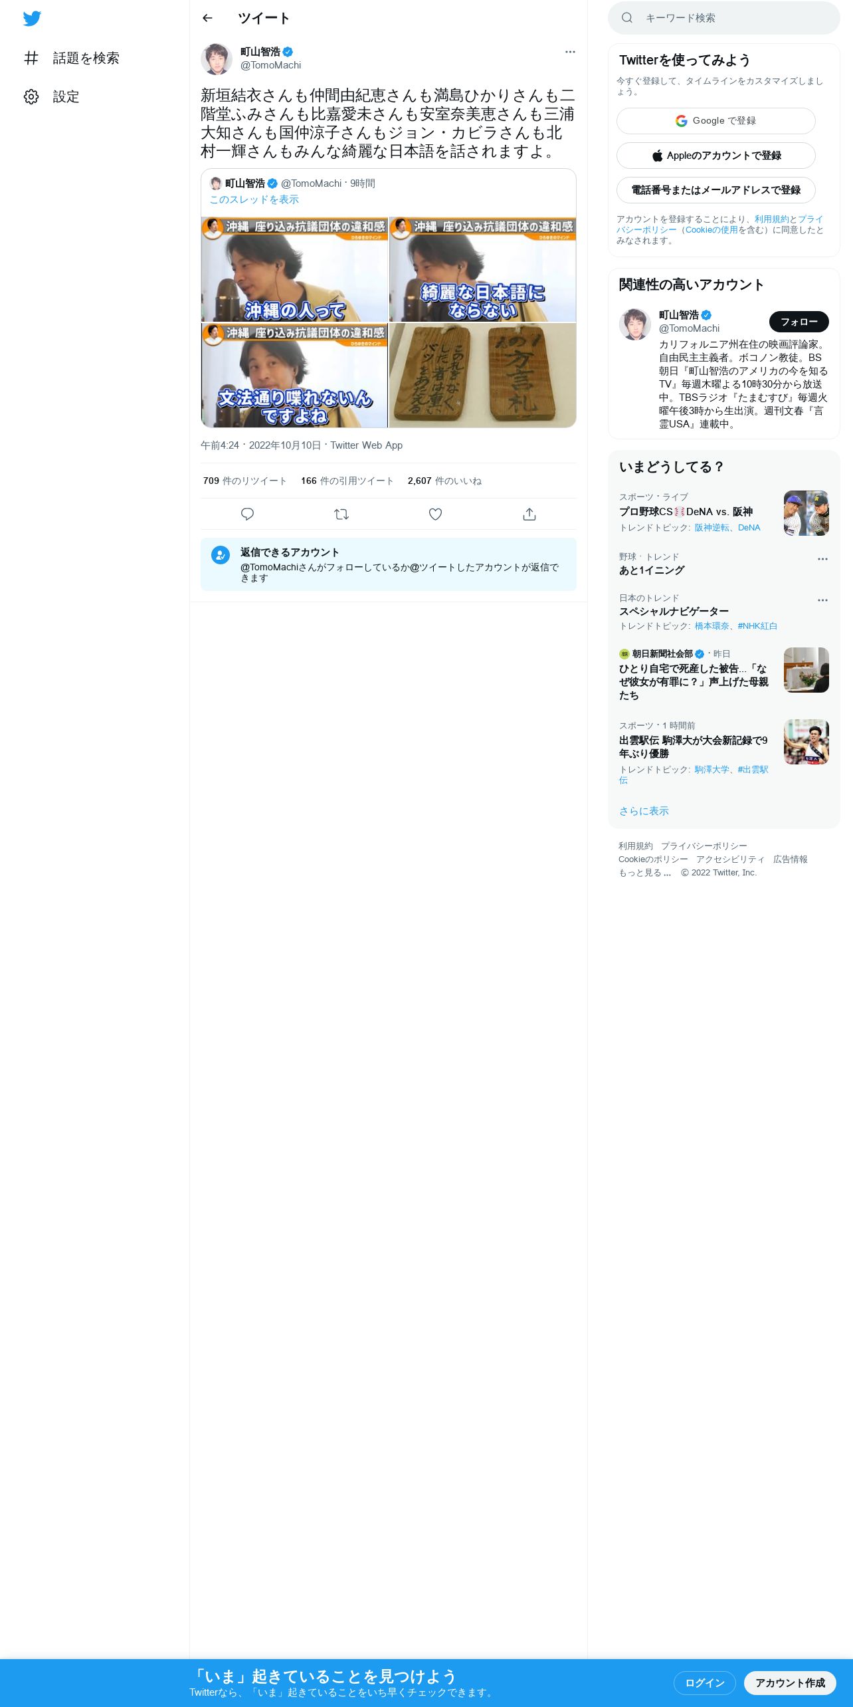Image resolution: width=853 pixels, height=1707 pixels.
Task: Open @TomoMachi handle in tweet header
Action: (x=270, y=65)
